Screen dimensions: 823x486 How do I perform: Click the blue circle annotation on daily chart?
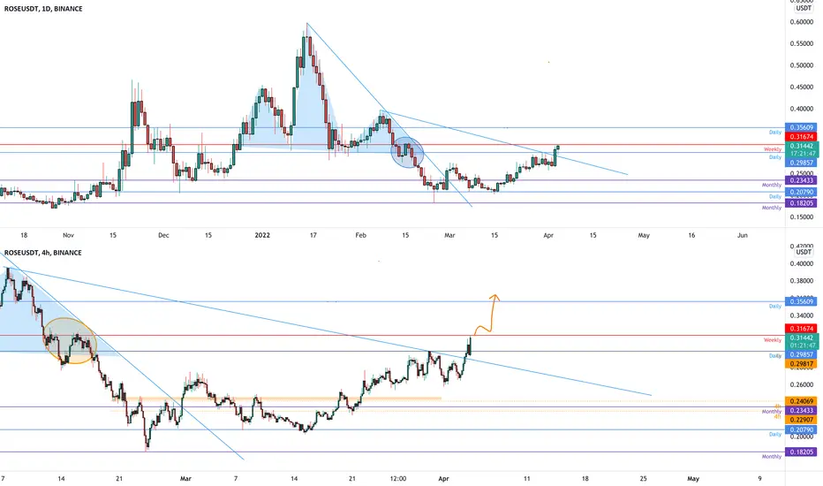point(407,152)
